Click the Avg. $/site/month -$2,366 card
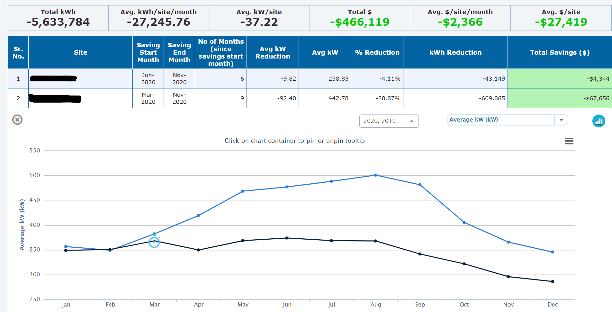The width and height of the screenshot is (612, 312). 460,18
